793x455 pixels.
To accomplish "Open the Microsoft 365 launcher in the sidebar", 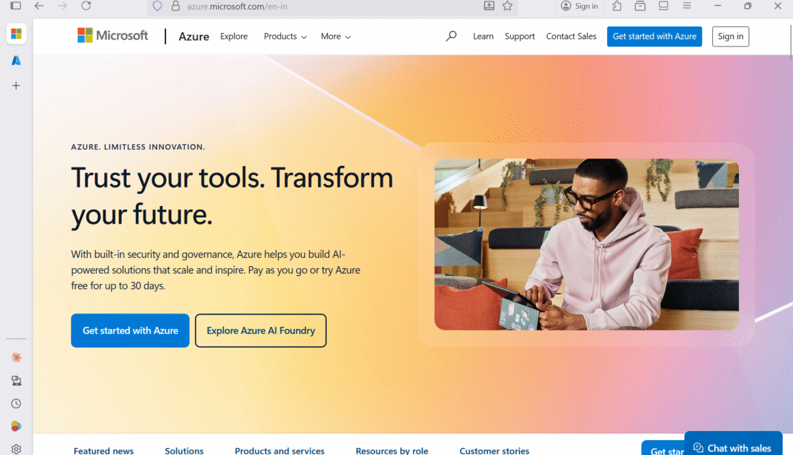I will (x=16, y=34).
